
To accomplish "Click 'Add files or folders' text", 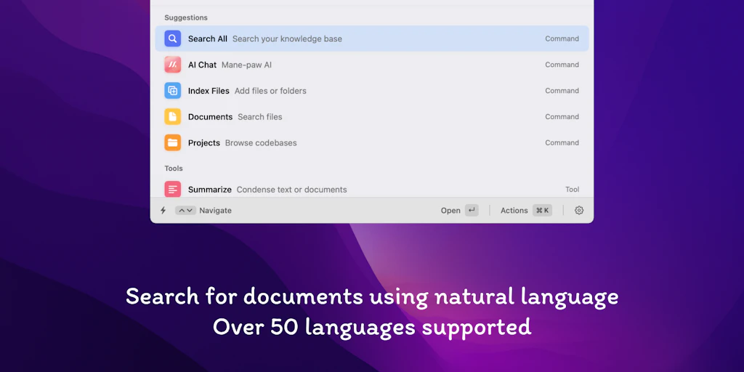I will (x=270, y=91).
